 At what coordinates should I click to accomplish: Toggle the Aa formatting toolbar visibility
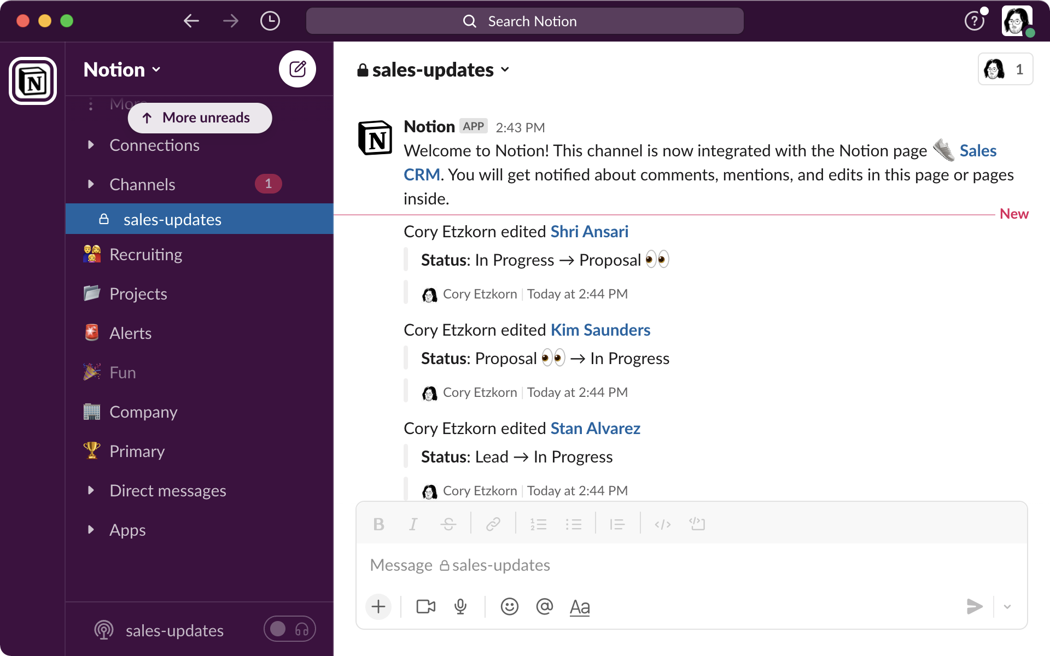pyautogui.click(x=580, y=607)
